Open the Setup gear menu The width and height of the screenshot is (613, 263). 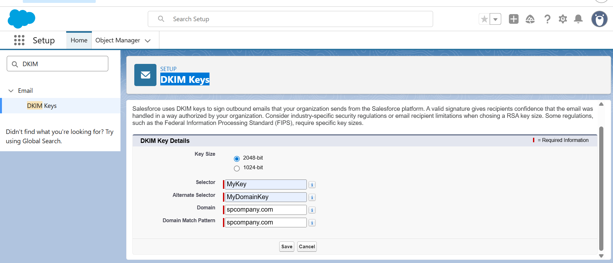pyautogui.click(x=563, y=19)
